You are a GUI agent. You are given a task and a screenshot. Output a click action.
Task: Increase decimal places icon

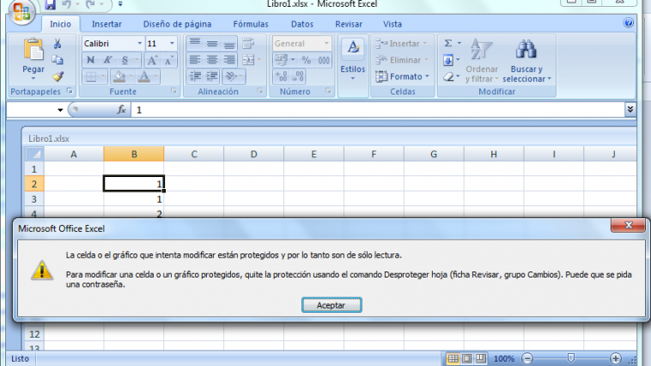(x=281, y=76)
